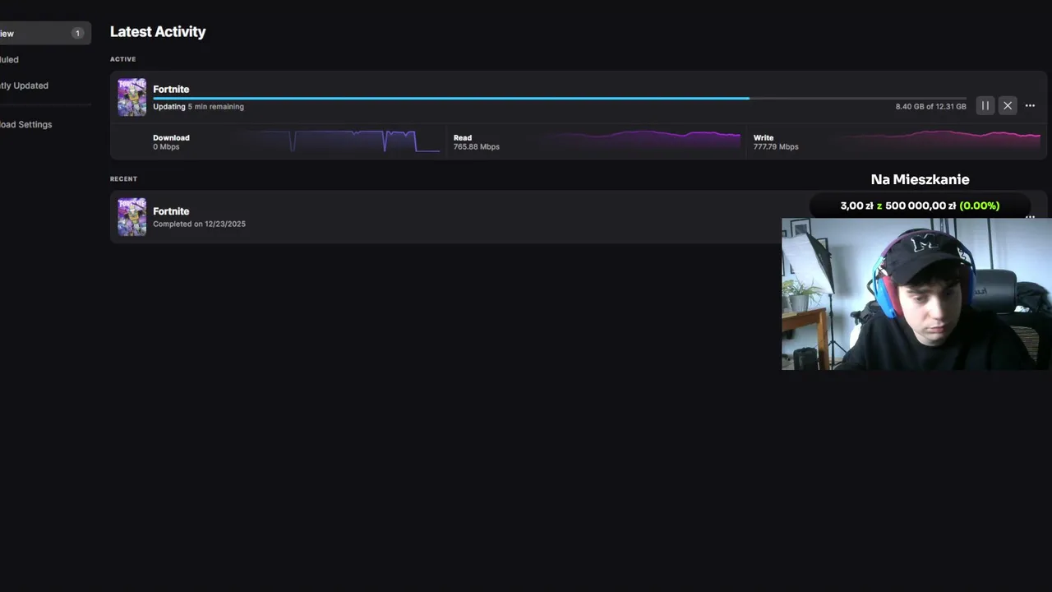Click the recent Fortnite title text
The width and height of the screenshot is (1052, 592).
point(171,211)
